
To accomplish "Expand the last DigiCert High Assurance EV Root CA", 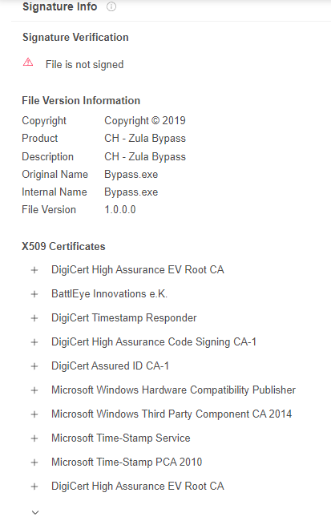I will (34, 487).
